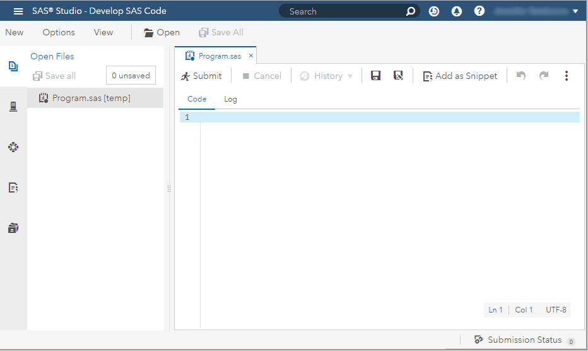Screen dimensions: 588x351
Task: Click the Open Files pane title
Action: pyautogui.click(x=52, y=56)
